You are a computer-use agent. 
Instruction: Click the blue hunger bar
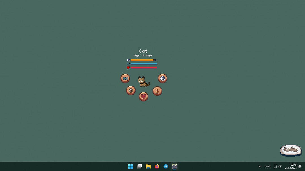point(144,64)
